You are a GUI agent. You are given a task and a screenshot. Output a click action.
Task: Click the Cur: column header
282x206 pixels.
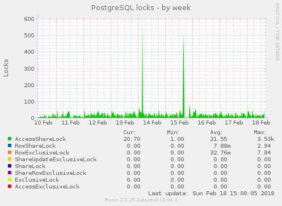pos(129,132)
